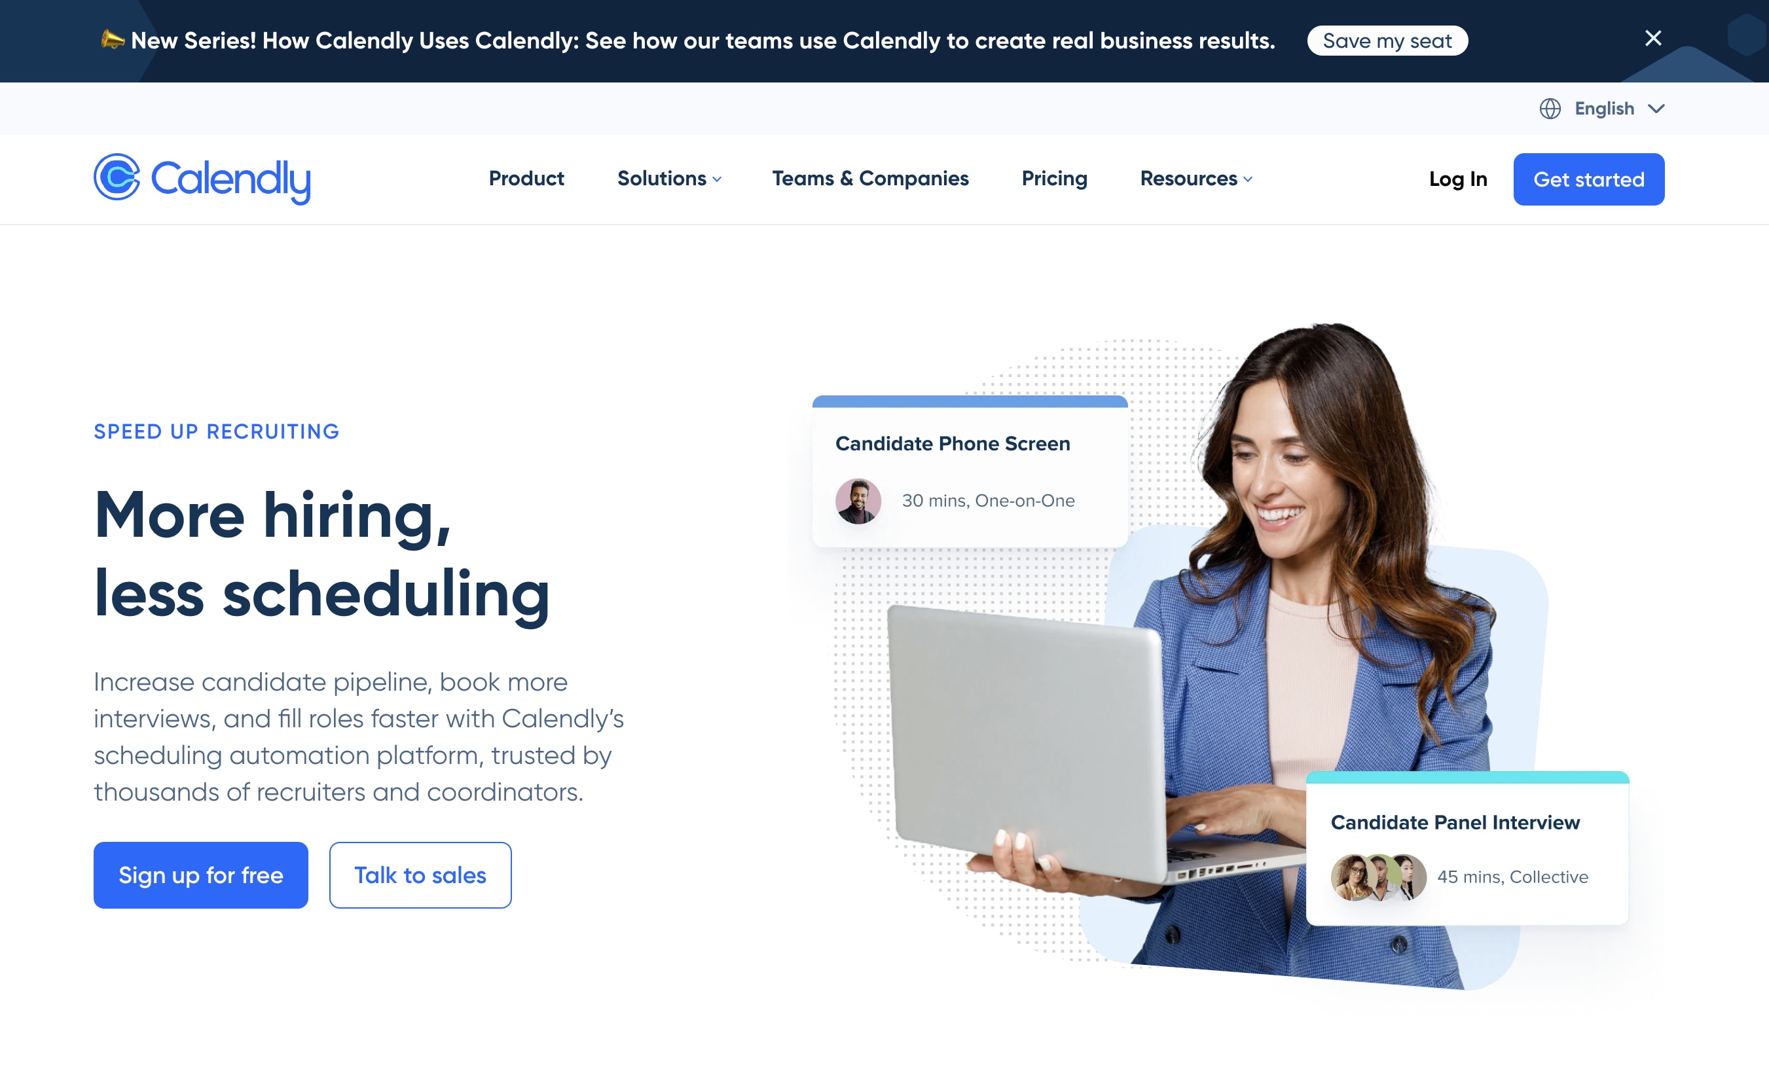Click the Talk to sales link

pos(420,875)
